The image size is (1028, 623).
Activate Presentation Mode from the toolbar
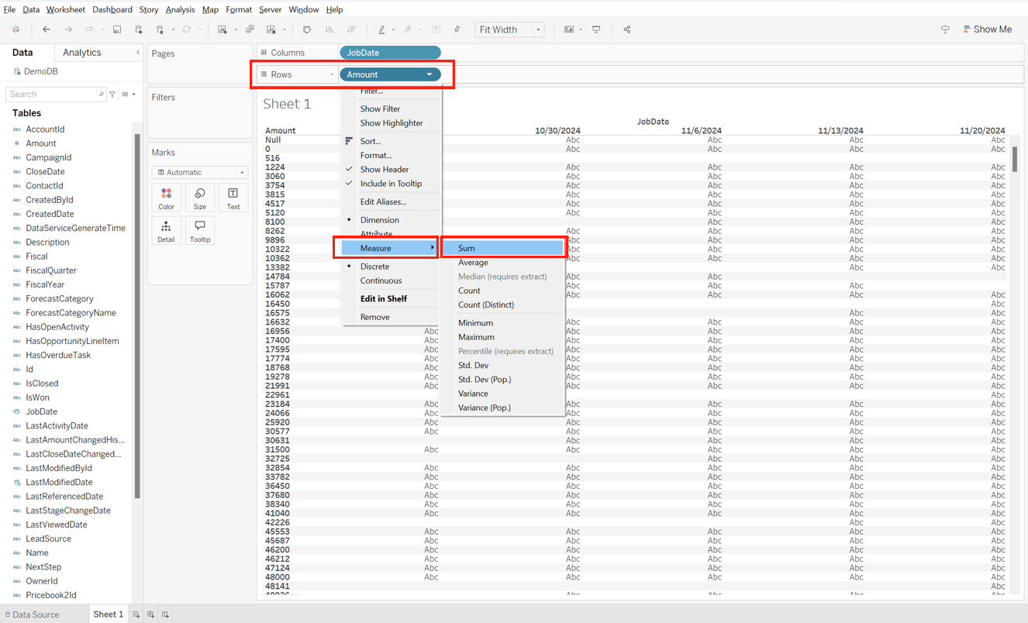[x=597, y=29]
